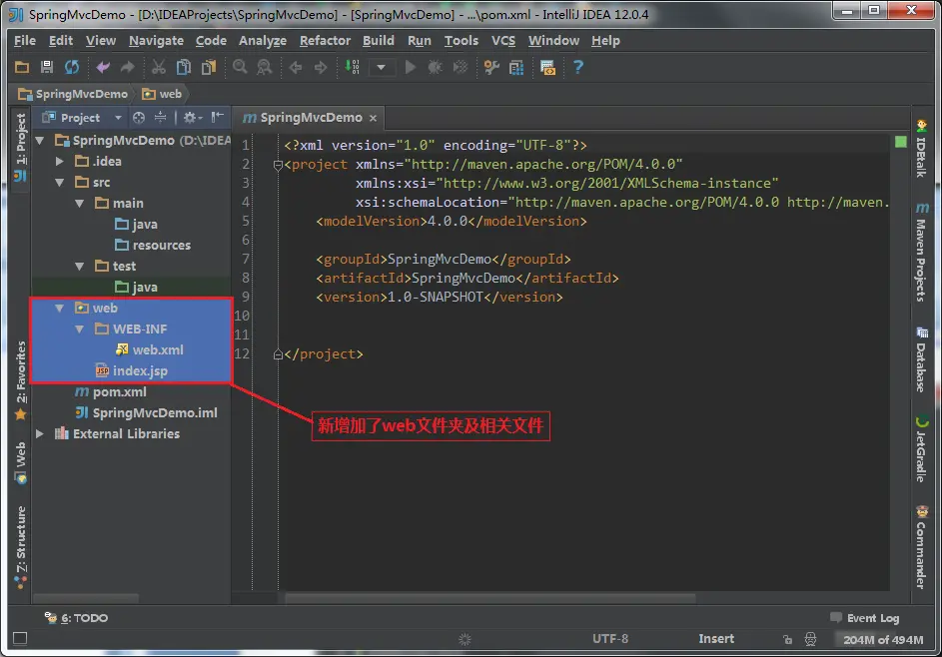The image size is (942, 657).
Task: Expand the .idea folder node
Action: pyautogui.click(x=60, y=161)
